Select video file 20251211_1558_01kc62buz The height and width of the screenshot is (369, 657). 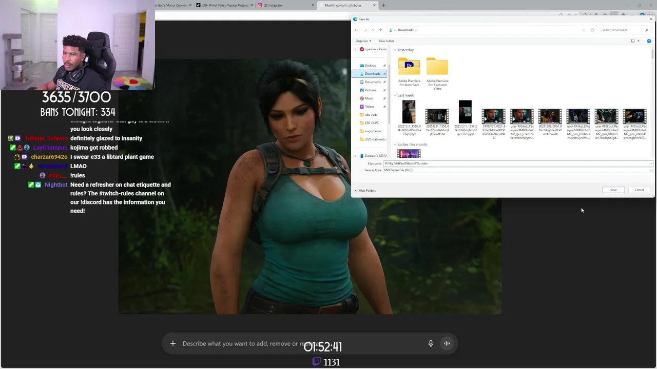437,121
